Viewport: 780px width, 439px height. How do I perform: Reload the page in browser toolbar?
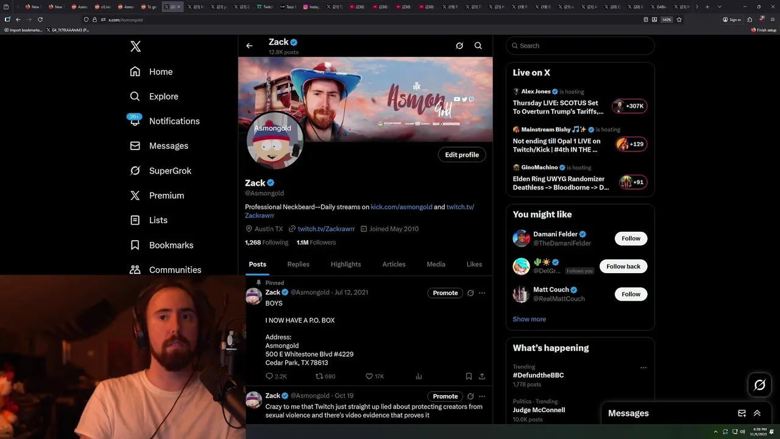tap(40, 20)
